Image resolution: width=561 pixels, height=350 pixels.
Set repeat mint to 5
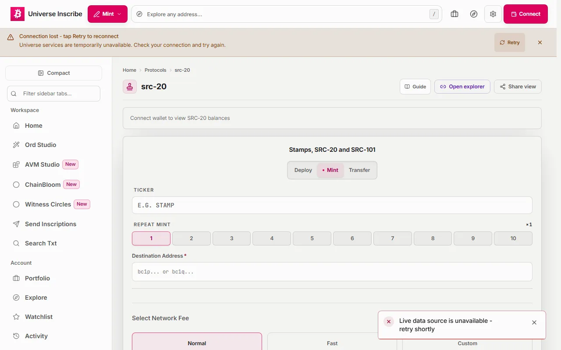click(x=312, y=238)
